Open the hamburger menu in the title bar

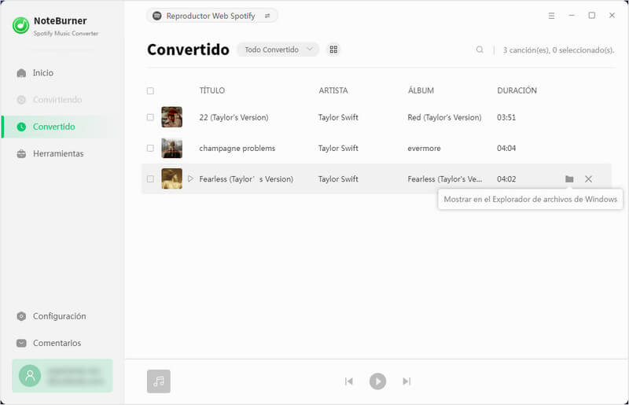(x=552, y=16)
